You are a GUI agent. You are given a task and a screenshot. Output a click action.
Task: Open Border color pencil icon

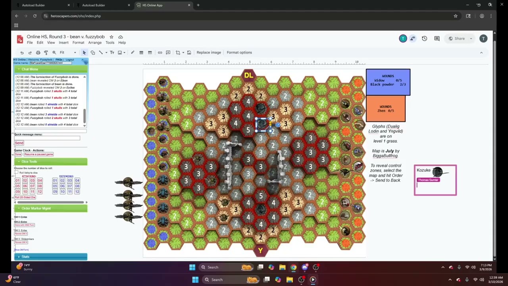click(133, 52)
